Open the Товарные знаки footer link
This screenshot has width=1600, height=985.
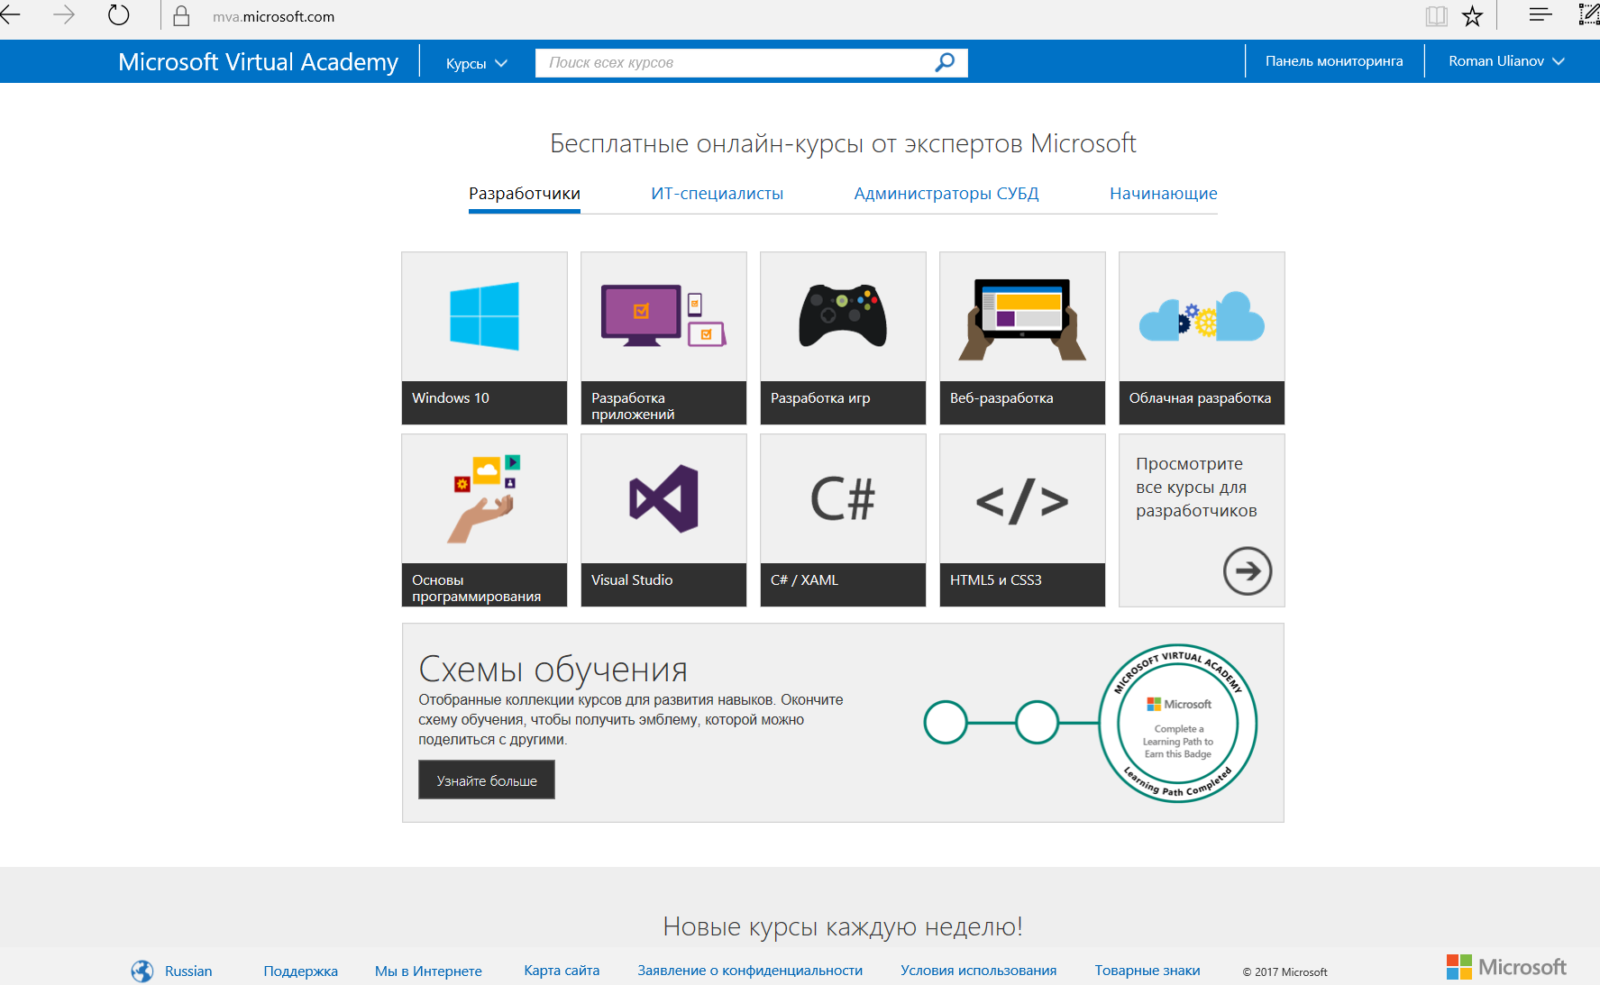(x=1147, y=971)
